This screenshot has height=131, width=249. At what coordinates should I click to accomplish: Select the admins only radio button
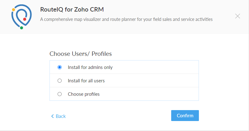pyautogui.click(x=60, y=67)
